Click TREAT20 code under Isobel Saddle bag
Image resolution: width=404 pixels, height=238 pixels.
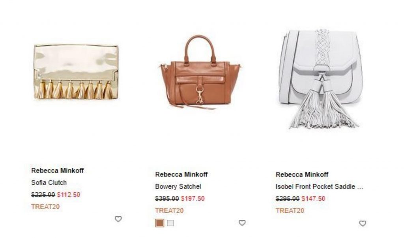(x=290, y=211)
